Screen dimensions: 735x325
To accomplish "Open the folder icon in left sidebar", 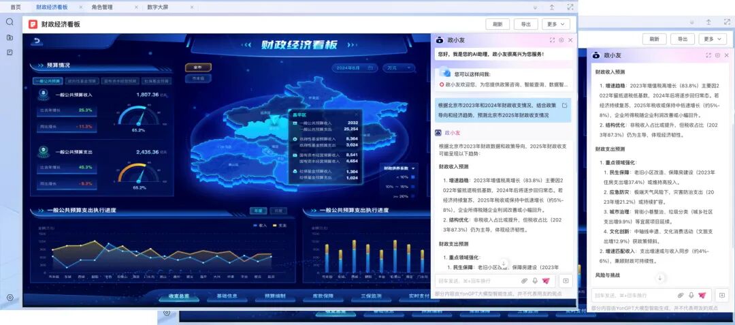I will click(x=10, y=37).
